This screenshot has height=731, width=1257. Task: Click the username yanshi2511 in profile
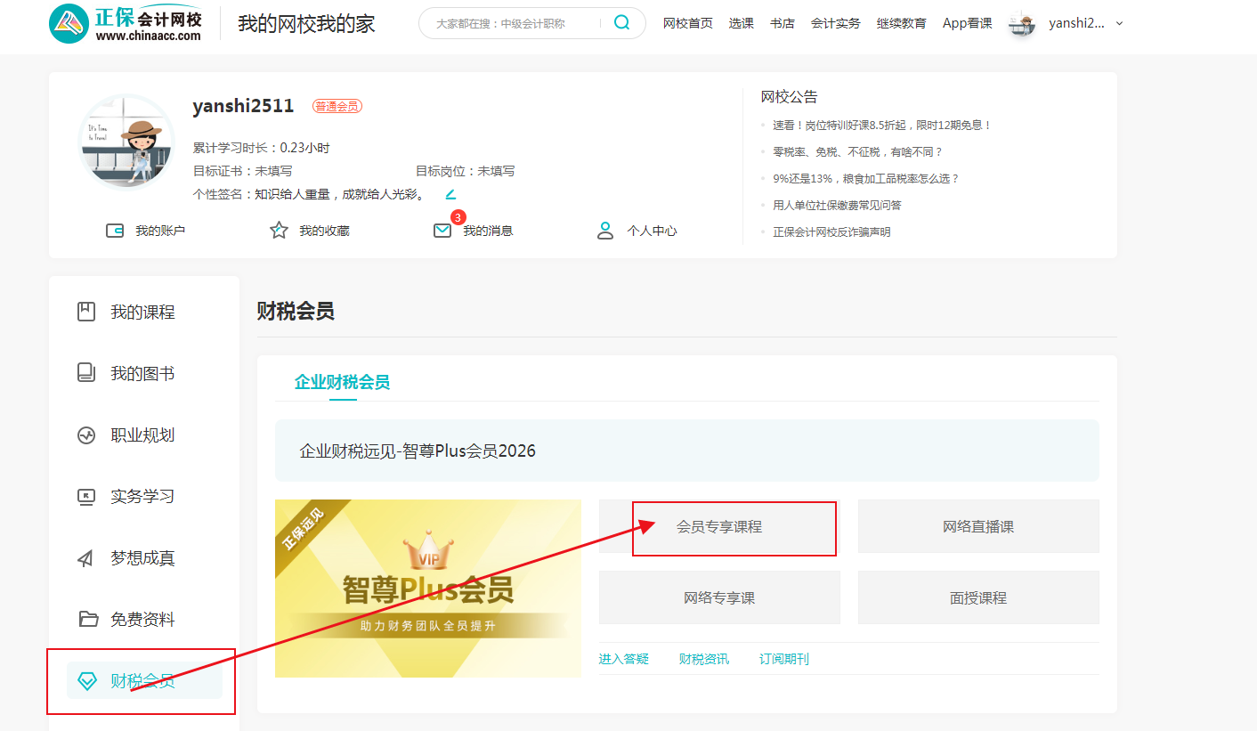pos(243,106)
